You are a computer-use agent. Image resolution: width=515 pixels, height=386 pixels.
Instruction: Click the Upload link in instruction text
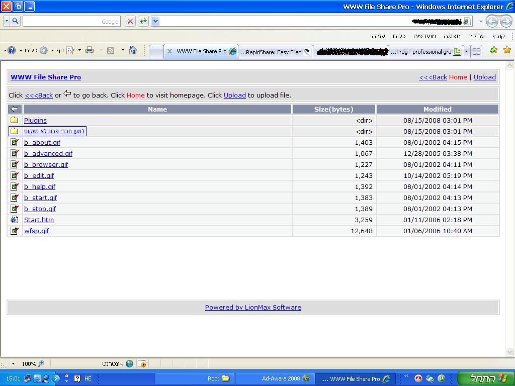coord(234,95)
